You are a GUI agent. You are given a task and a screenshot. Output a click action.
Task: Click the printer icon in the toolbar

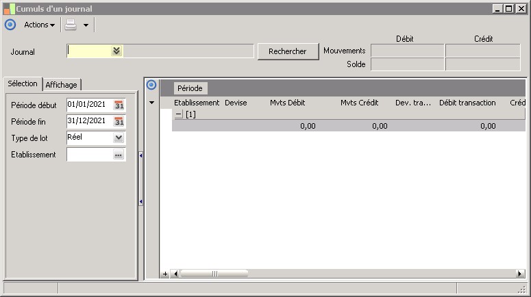71,25
